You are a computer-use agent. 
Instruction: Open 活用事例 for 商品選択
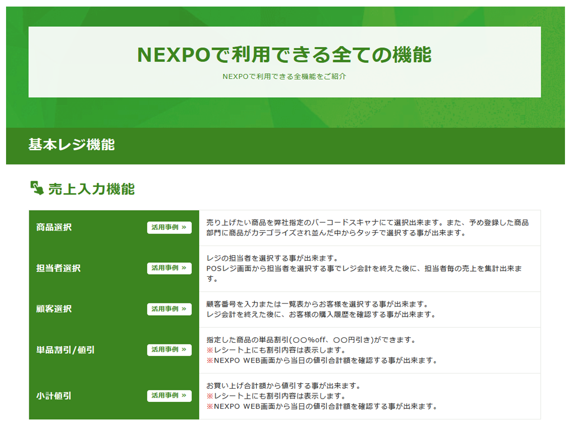169,228
